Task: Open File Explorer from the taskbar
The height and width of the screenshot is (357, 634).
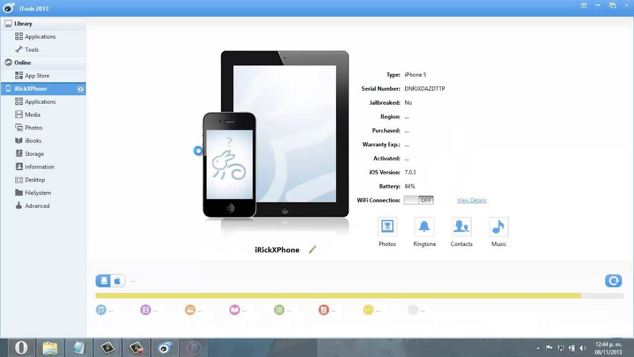Action: pos(50,348)
